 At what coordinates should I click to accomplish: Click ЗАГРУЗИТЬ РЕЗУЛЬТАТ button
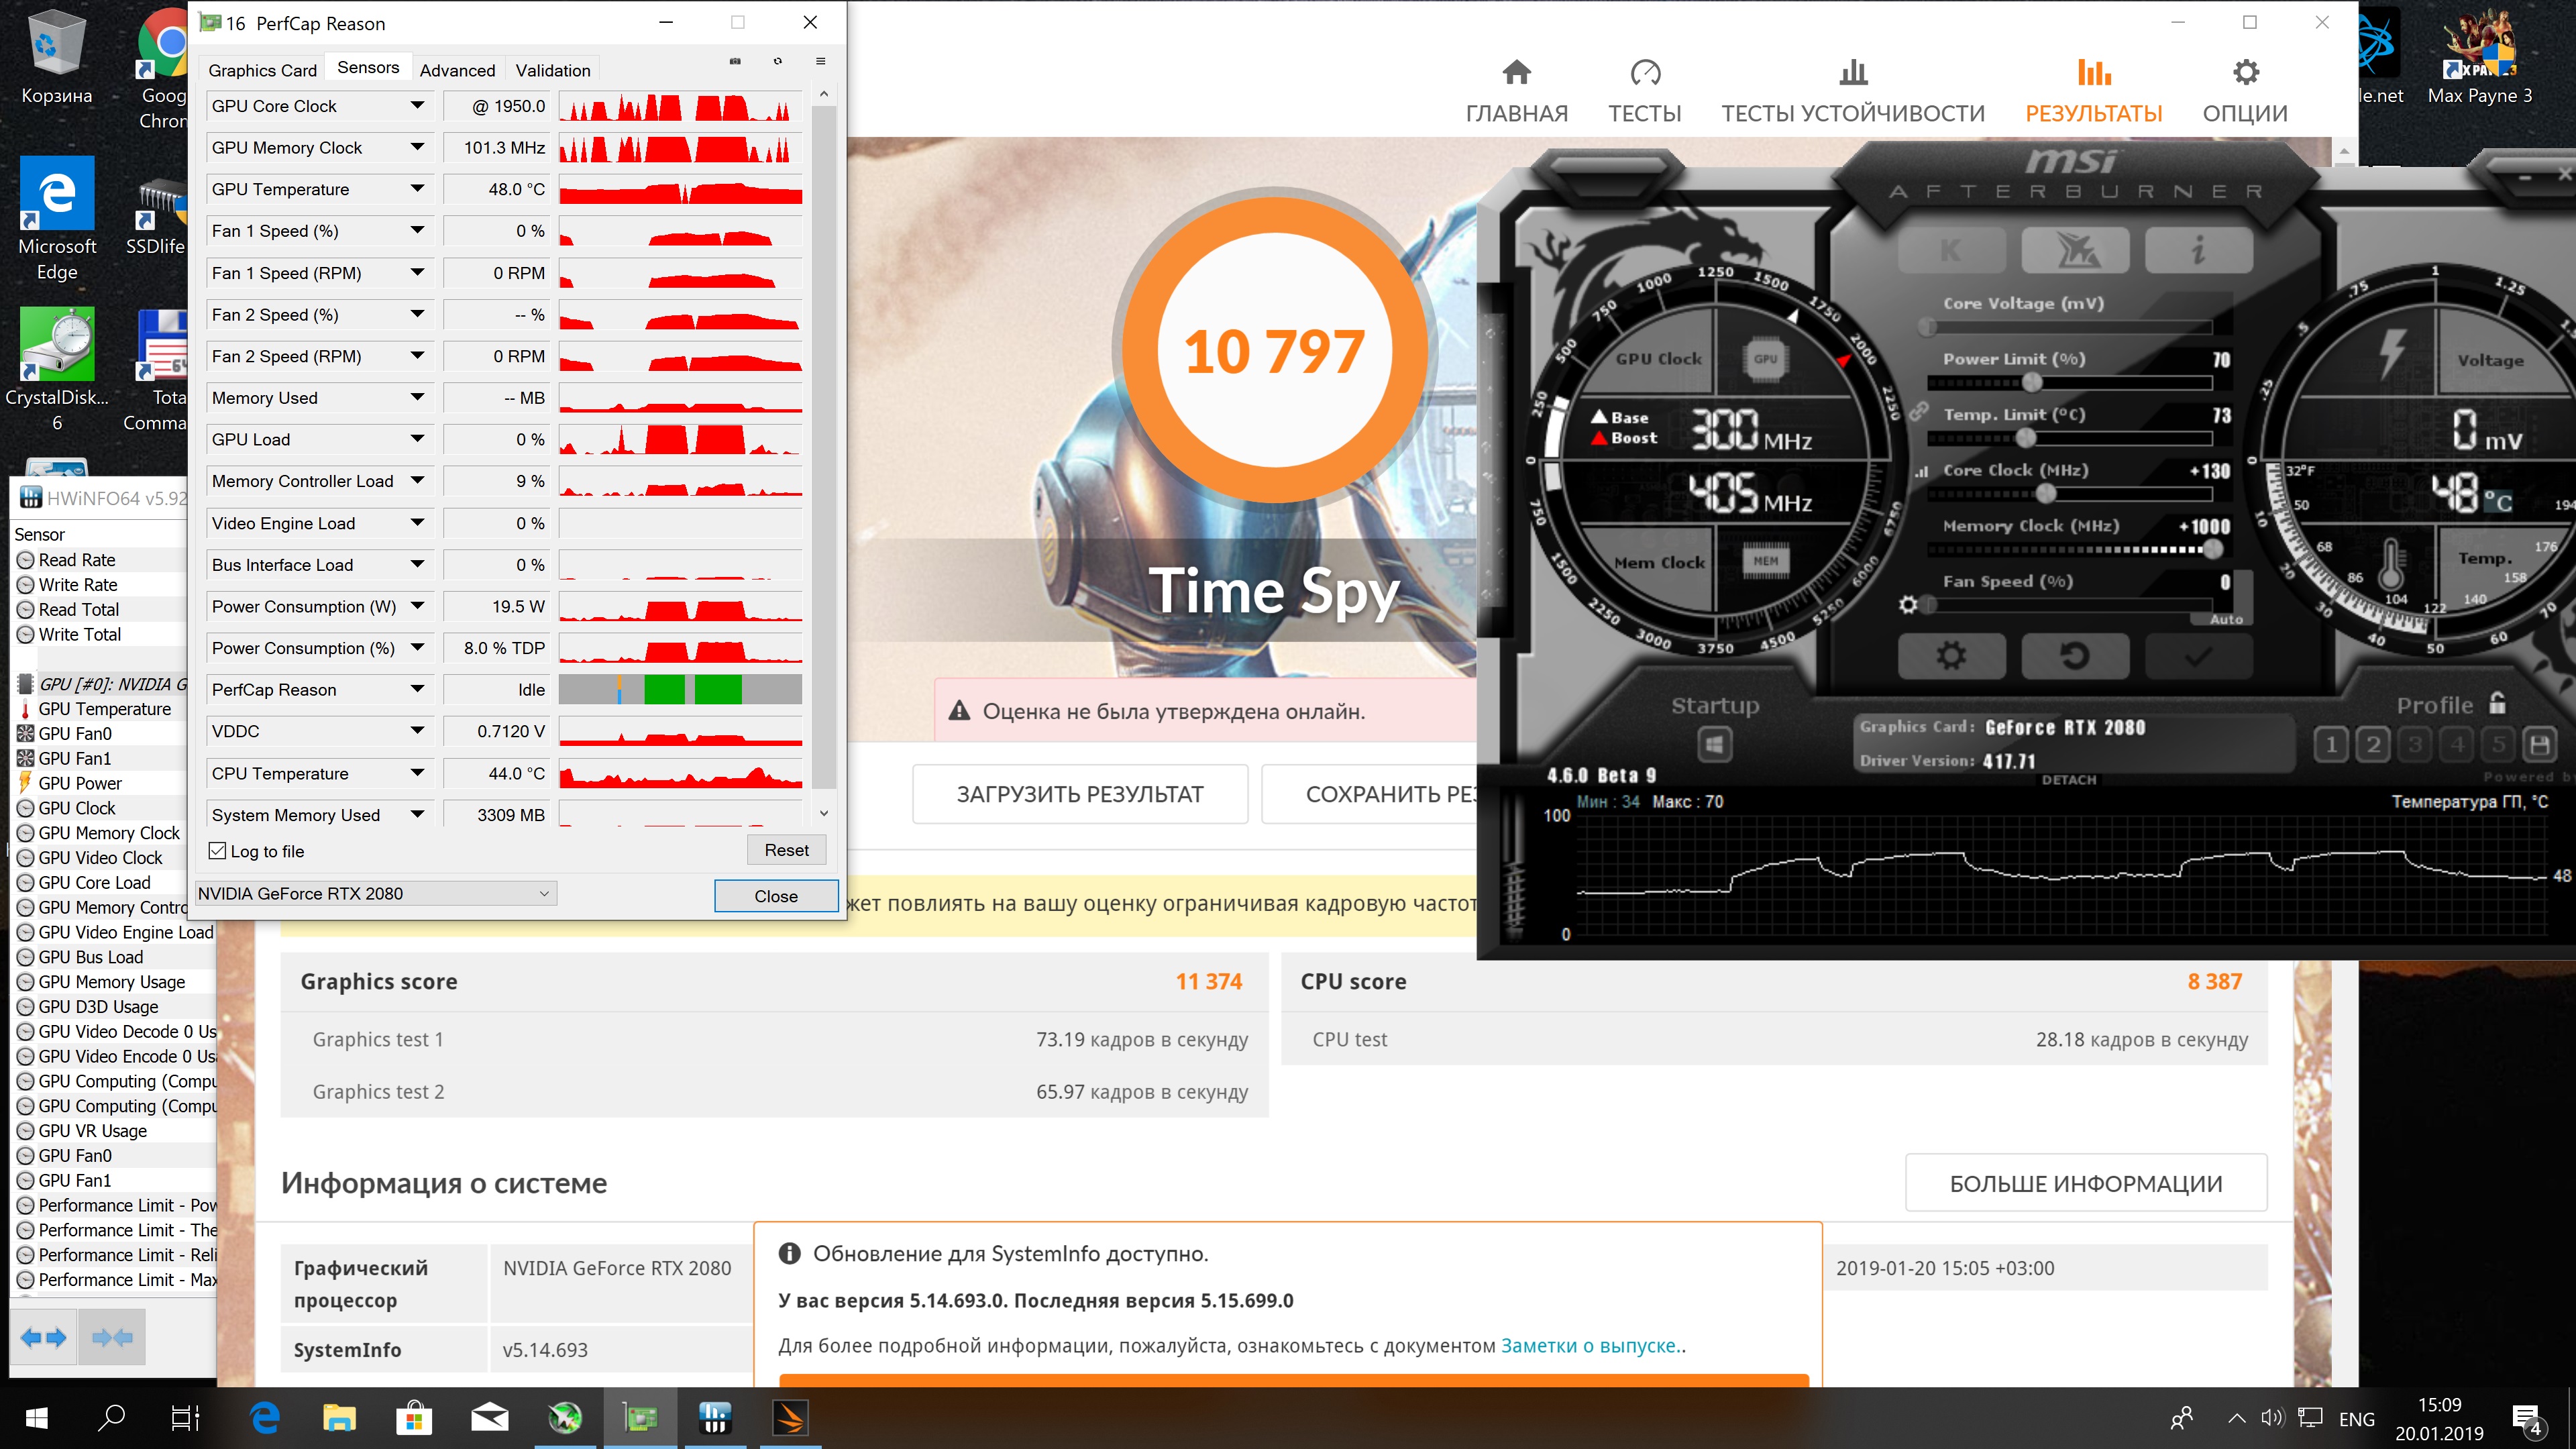pyautogui.click(x=1079, y=794)
